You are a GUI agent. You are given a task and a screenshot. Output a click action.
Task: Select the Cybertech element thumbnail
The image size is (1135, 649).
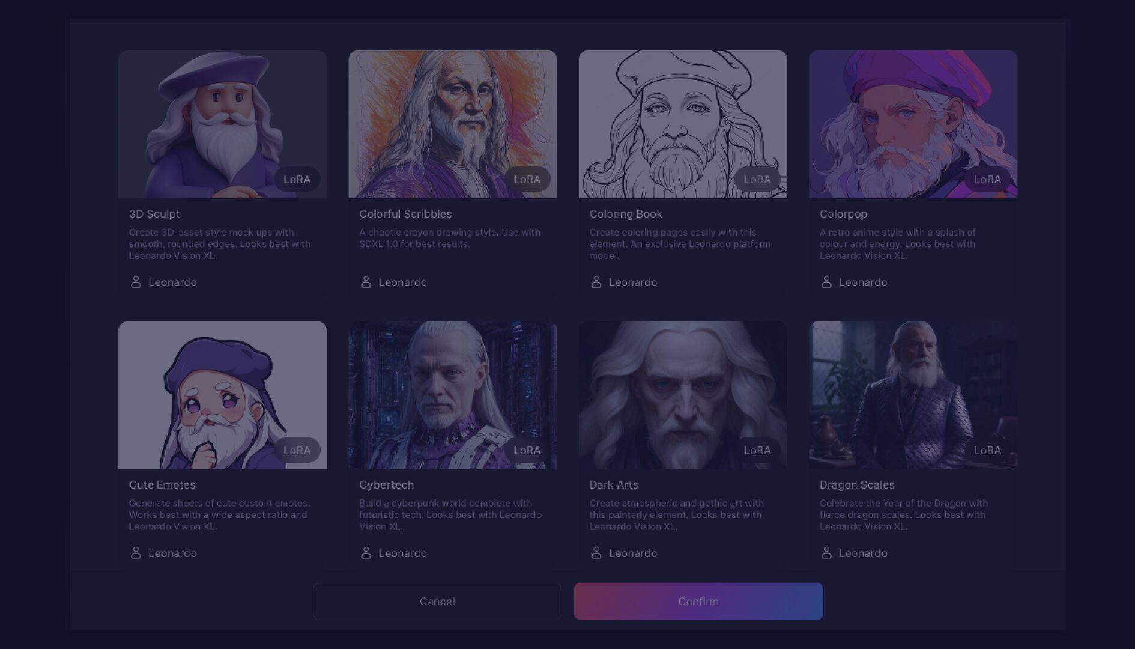pos(452,395)
